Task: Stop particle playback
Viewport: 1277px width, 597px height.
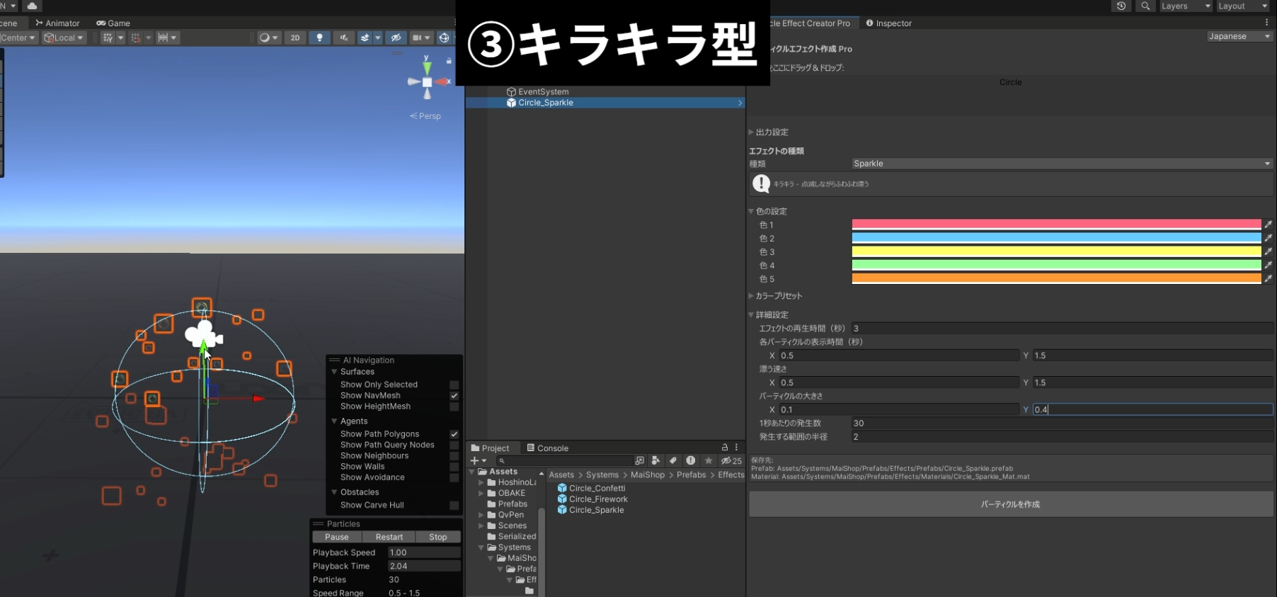Action: 438,537
